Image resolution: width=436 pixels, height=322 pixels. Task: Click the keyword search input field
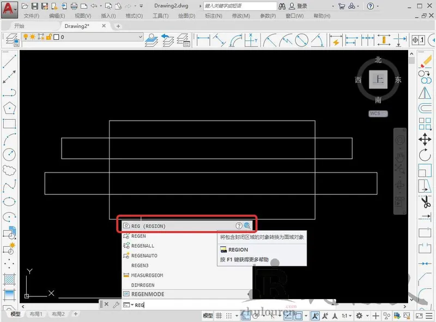(x=240, y=6)
